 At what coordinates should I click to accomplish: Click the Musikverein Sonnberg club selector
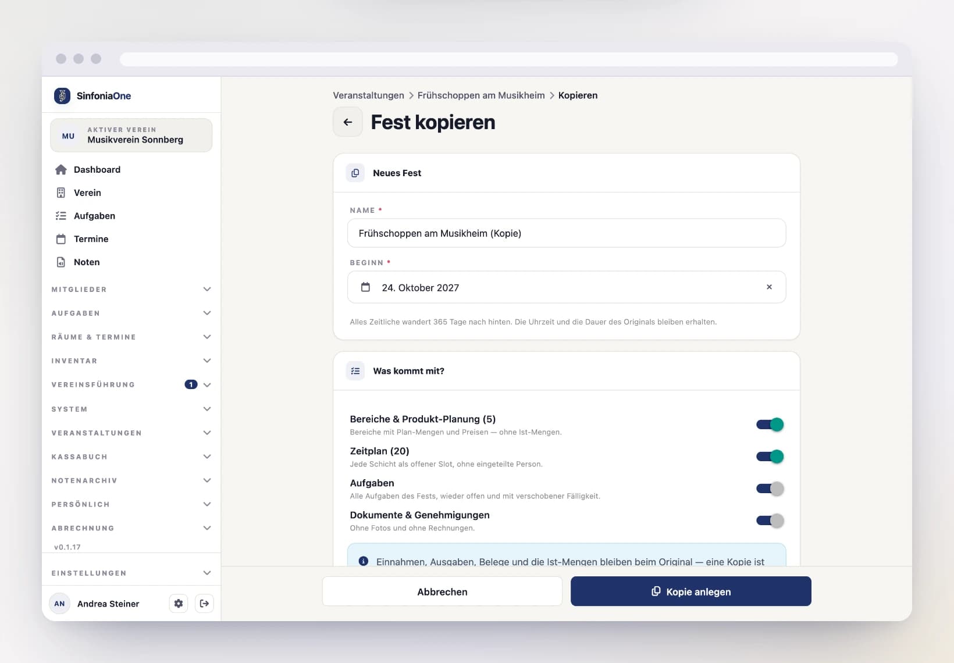[131, 136]
